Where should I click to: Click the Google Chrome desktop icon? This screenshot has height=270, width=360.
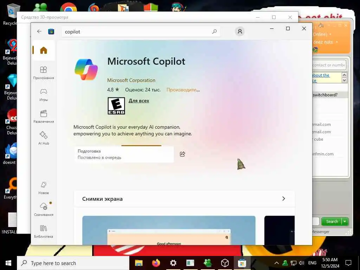(69, 8)
